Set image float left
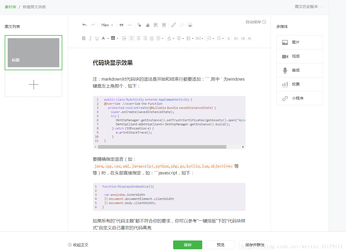 [x=230, y=38]
